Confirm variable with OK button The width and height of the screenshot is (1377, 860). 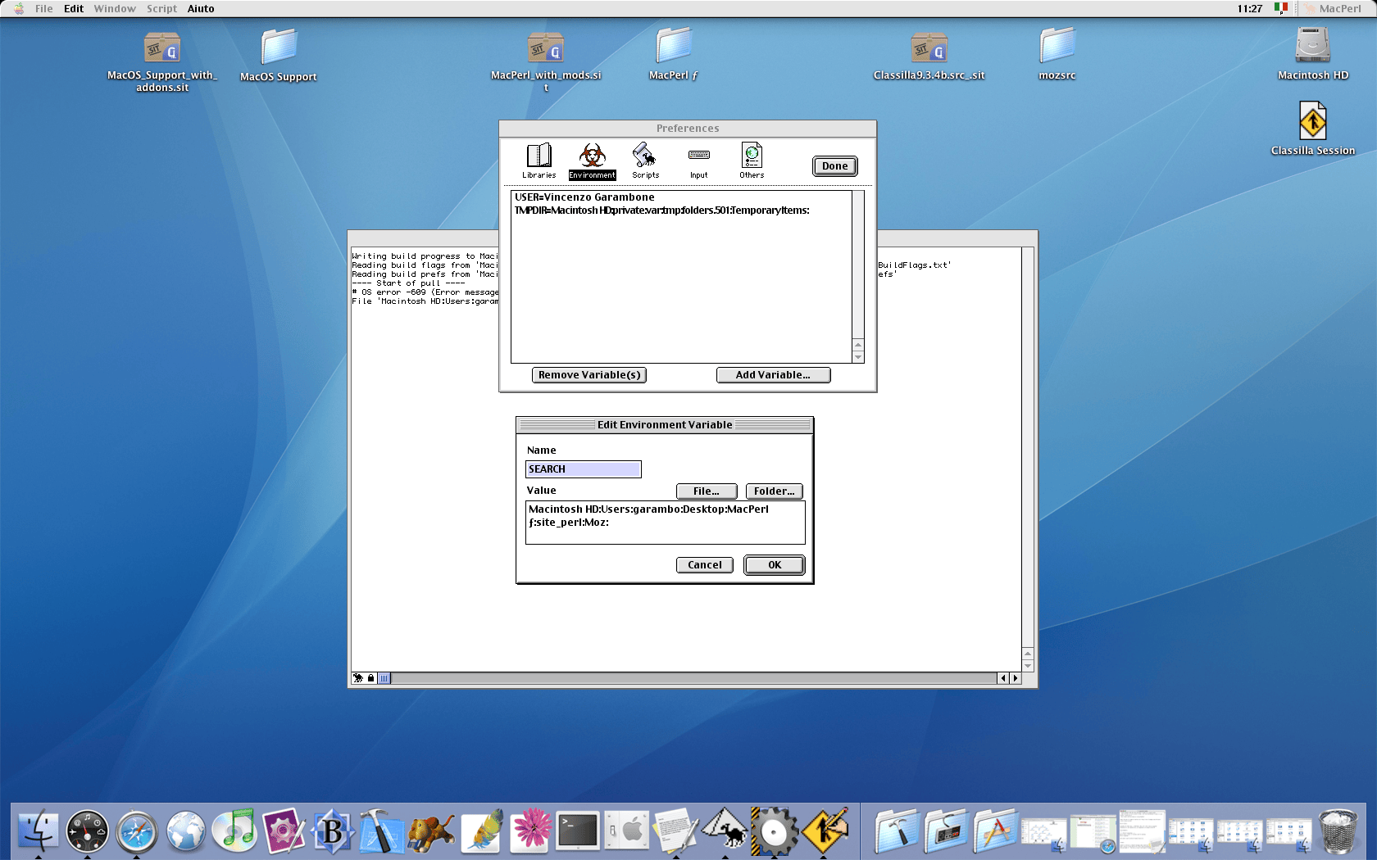point(775,565)
